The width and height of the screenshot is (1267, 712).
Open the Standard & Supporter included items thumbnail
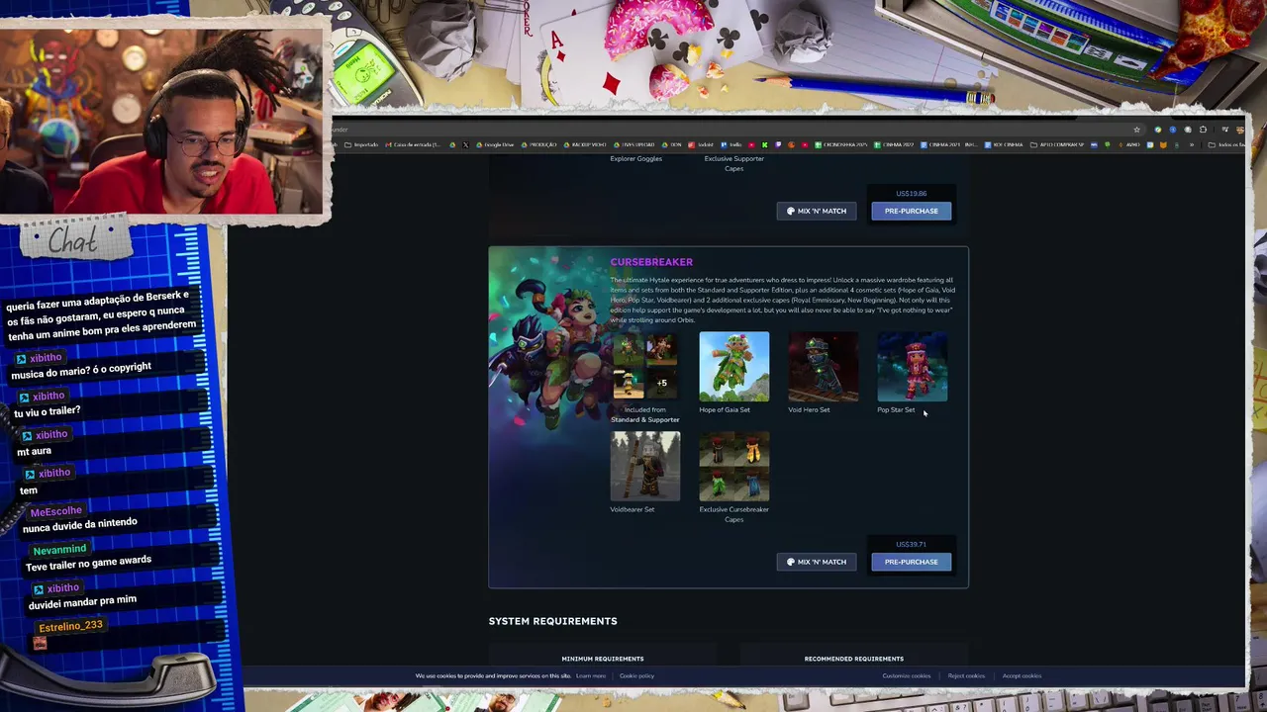tap(644, 367)
